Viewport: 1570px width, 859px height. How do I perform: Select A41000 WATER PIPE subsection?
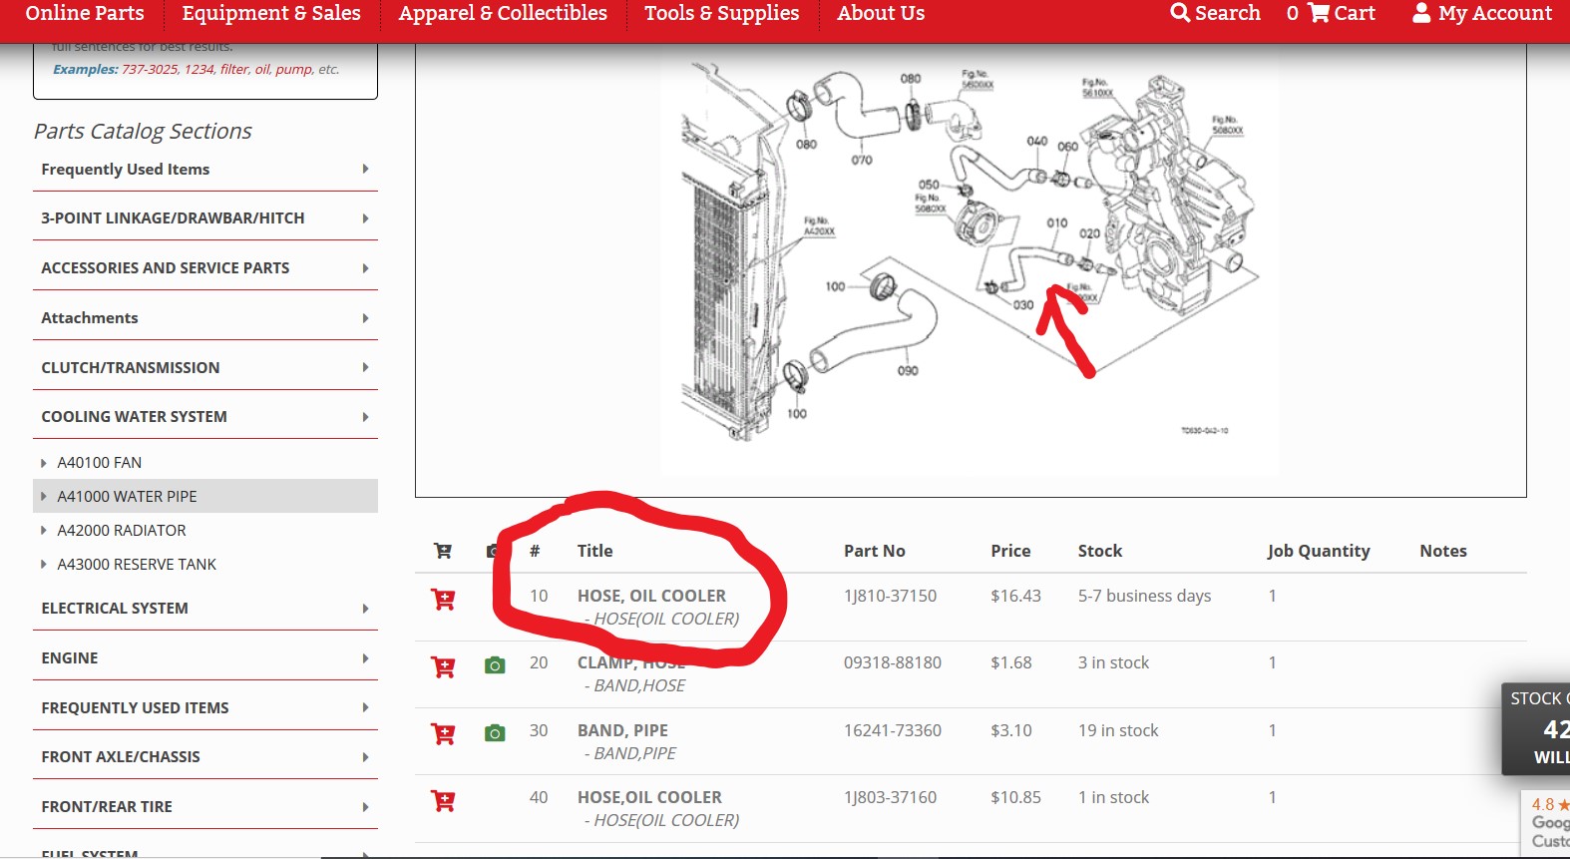(205, 496)
